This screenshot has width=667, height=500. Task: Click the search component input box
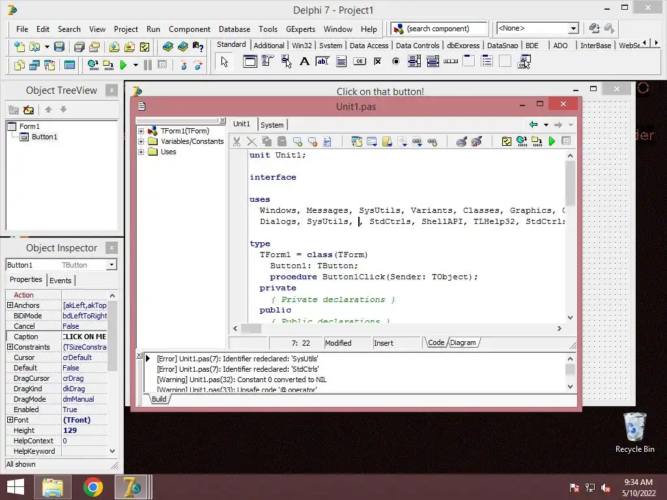tap(438, 29)
